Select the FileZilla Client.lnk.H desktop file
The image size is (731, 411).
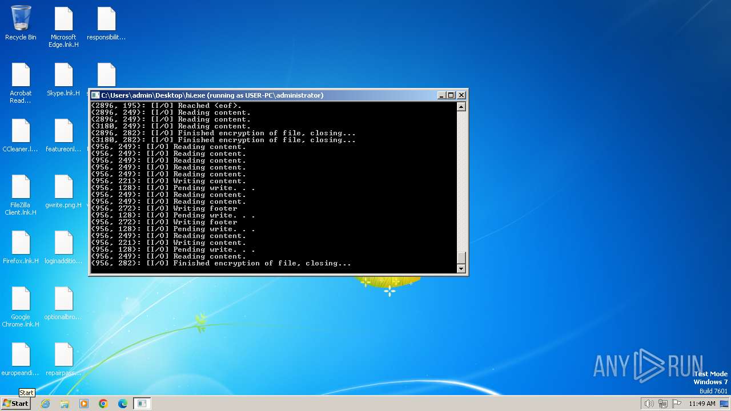[x=21, y=195]
